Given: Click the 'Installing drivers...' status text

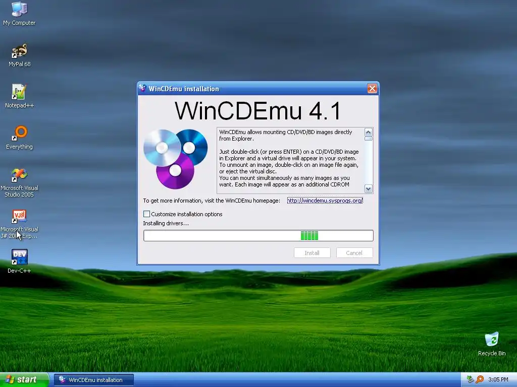Looking at the screenshot, I should coord(166,223).
